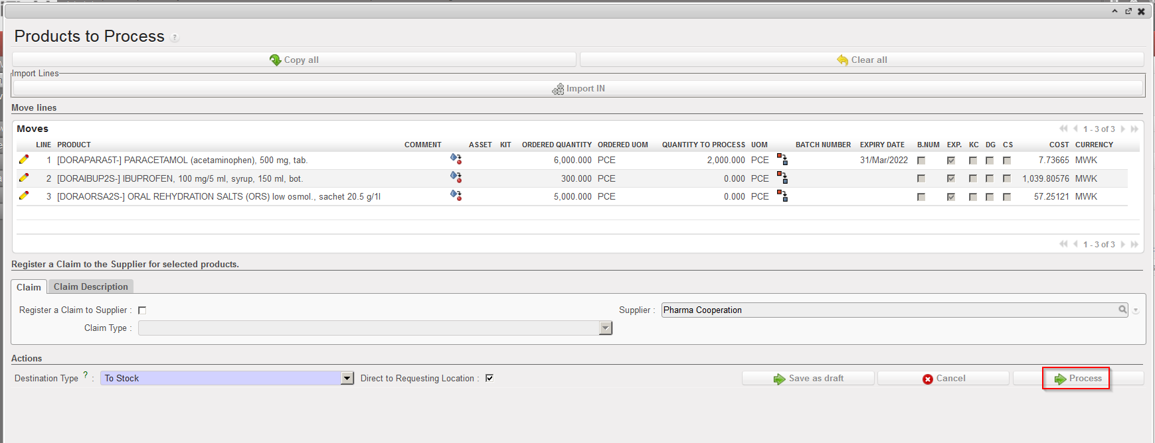Split the PARACETAMOL line icon
Image resolution: width=1155 pixels, height=443 pixels.
[782, 159]
